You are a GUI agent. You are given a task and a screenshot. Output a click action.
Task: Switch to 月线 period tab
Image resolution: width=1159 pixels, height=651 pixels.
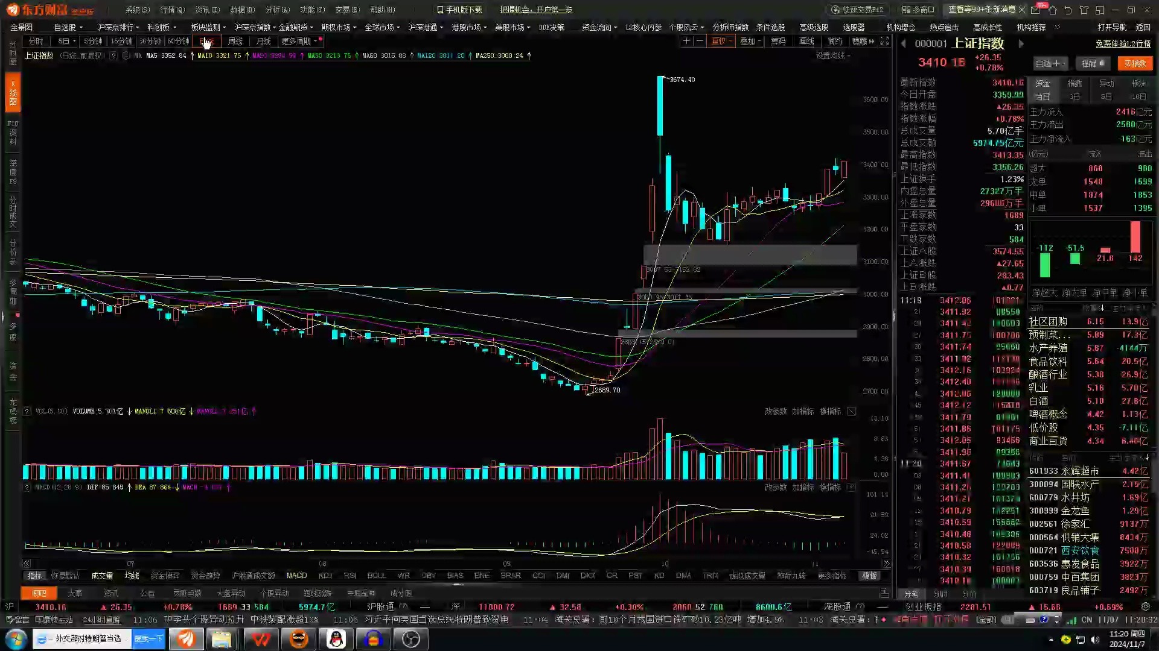point(263,41)
